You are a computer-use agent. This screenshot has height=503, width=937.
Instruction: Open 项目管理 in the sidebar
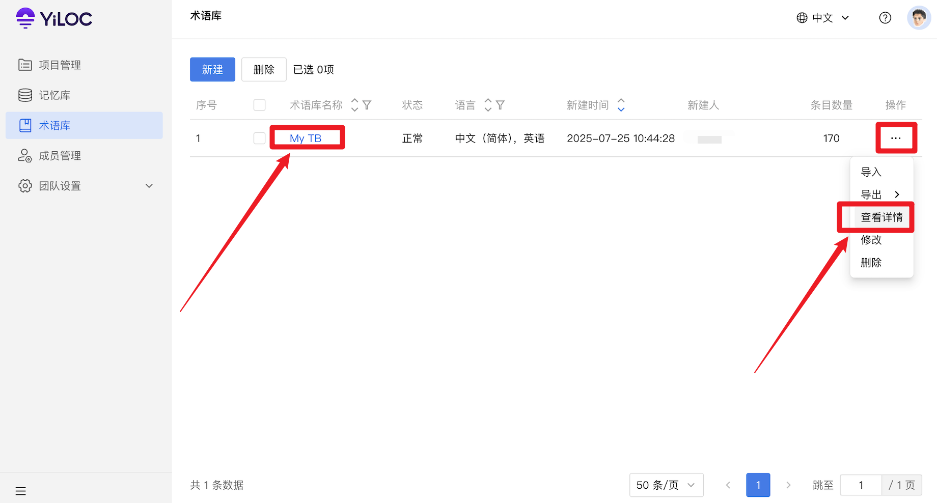84,65
